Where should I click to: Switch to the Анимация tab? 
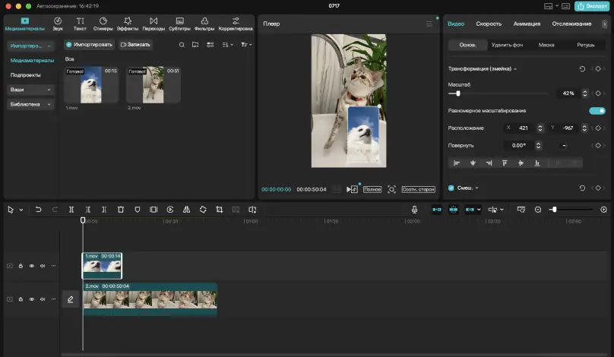click(x=527, y=24)
